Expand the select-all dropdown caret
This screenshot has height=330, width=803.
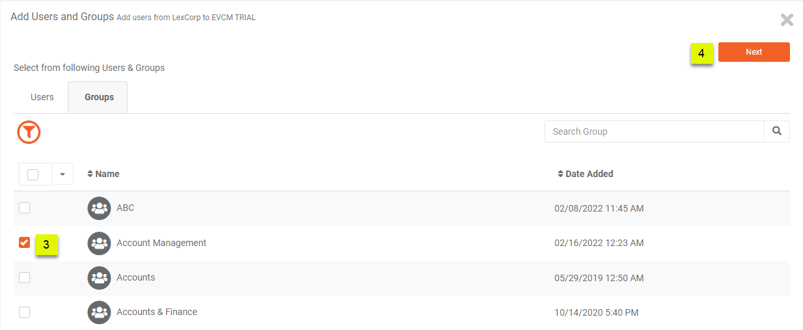tap(63, 174)
